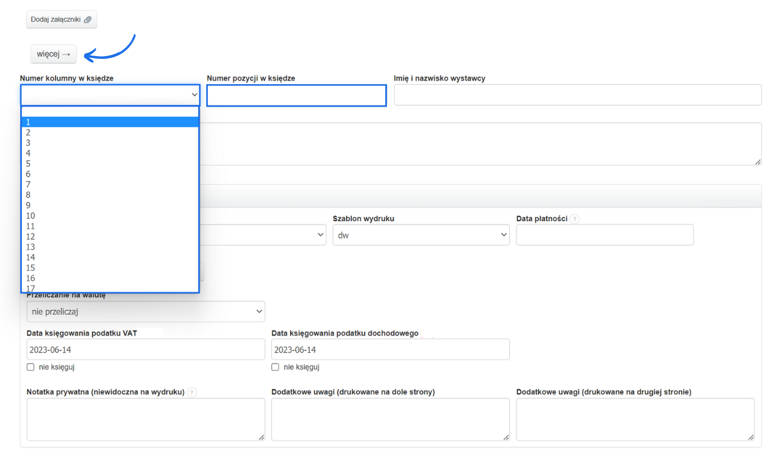Click the Numer pozycji w księdze field

tap(297, 95)
